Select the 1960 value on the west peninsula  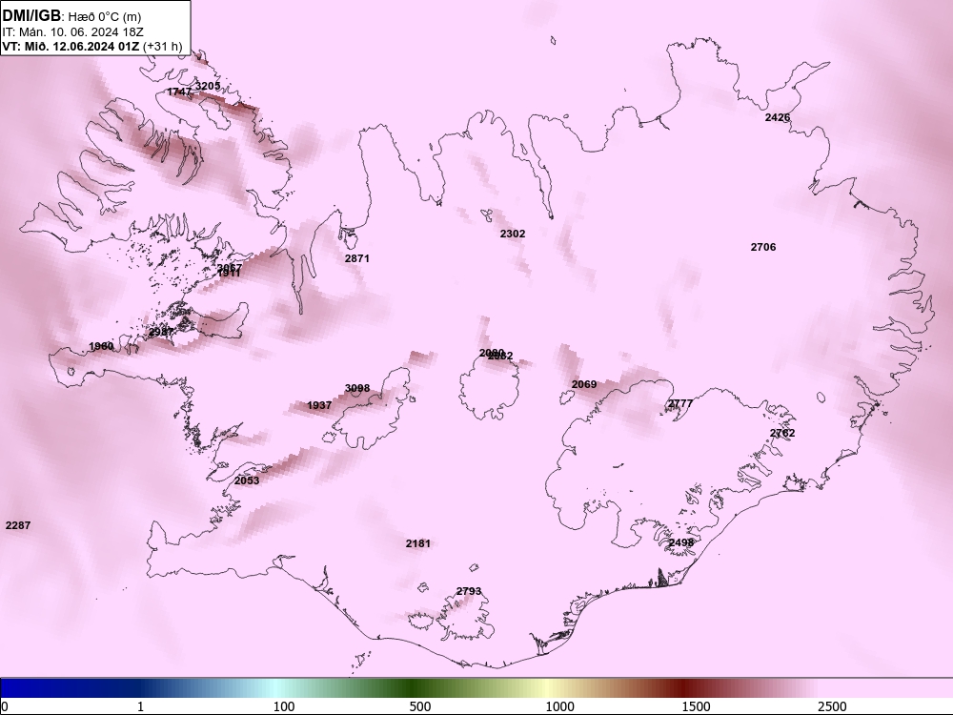[x=101, y=346]
